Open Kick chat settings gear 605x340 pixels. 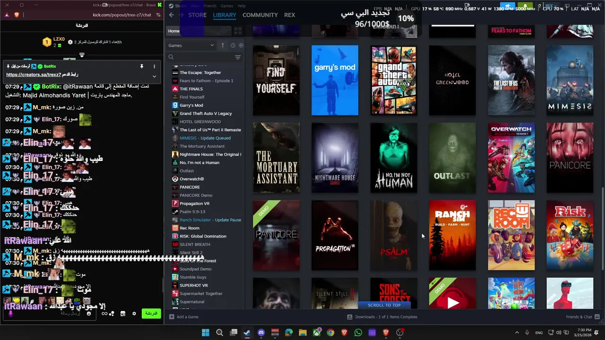click(134, 314)
